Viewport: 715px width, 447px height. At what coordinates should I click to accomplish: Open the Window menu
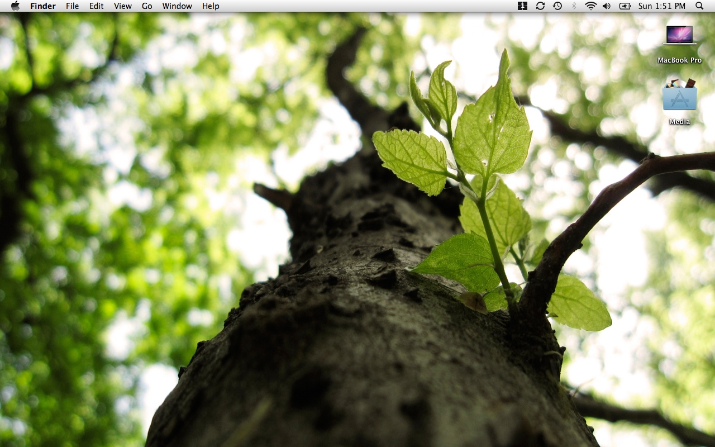pyautogui.click(x=177, y=6)
